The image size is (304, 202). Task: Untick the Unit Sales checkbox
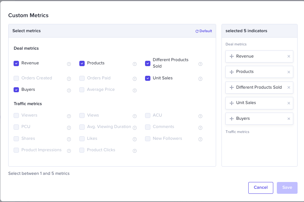click(x=148, y=78)
